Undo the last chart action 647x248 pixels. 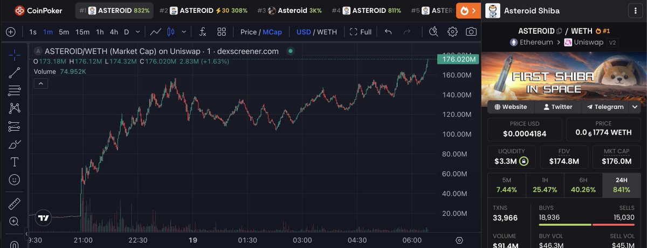click(x=388, y=32)
